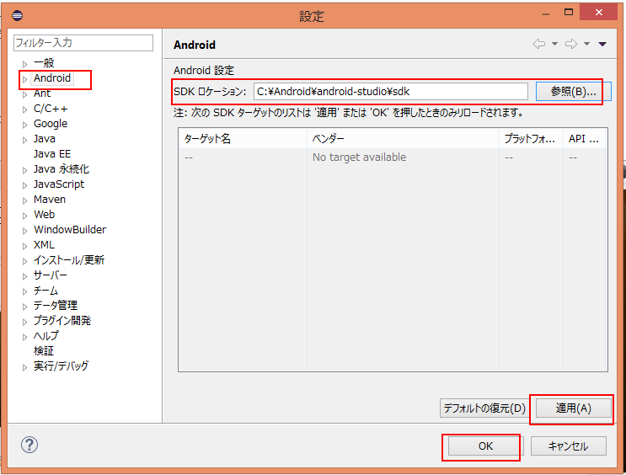
Task: Expand the サーバー tree node
Action: click(24, 276)
